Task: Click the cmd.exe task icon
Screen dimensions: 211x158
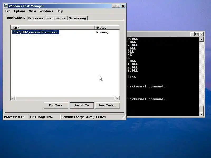Action: click(14, 32)
